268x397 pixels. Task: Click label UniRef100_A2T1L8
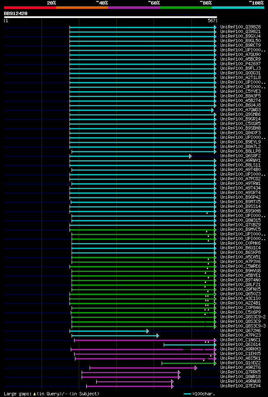(240, 77)
